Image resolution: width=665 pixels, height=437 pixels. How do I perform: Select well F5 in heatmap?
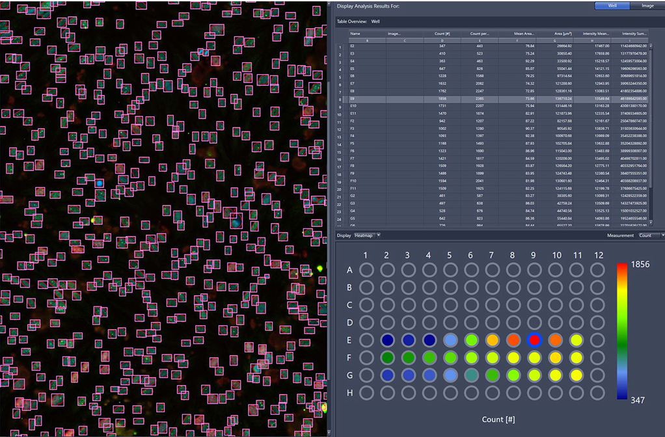pos(450,358)
